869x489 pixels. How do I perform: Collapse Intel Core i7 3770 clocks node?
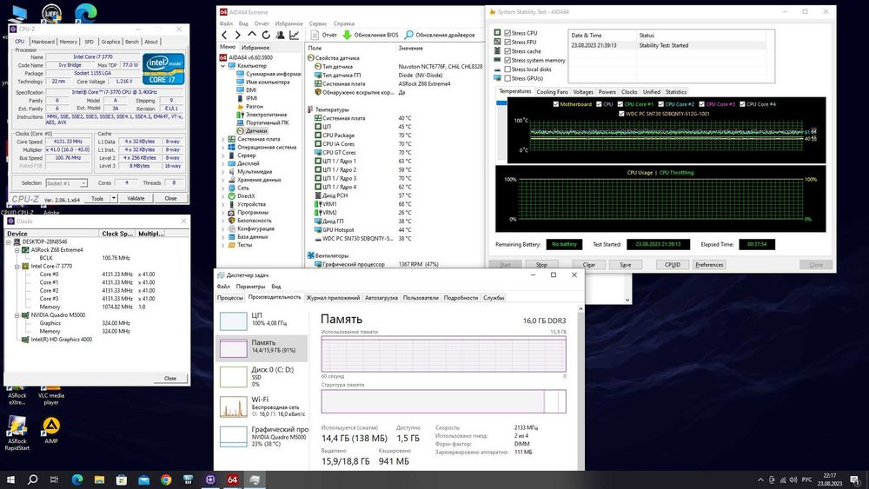pos(17,267)
